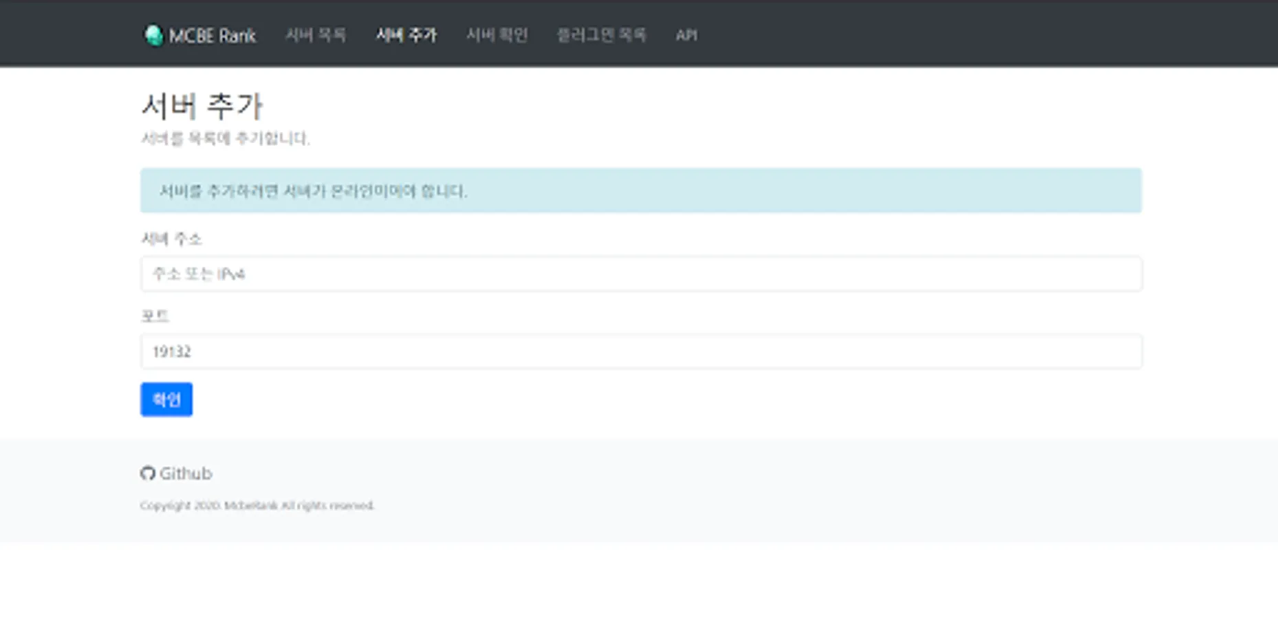Open the 서버 목록 navigation item
Screen dimensions: 1278x619
(316, 35)
